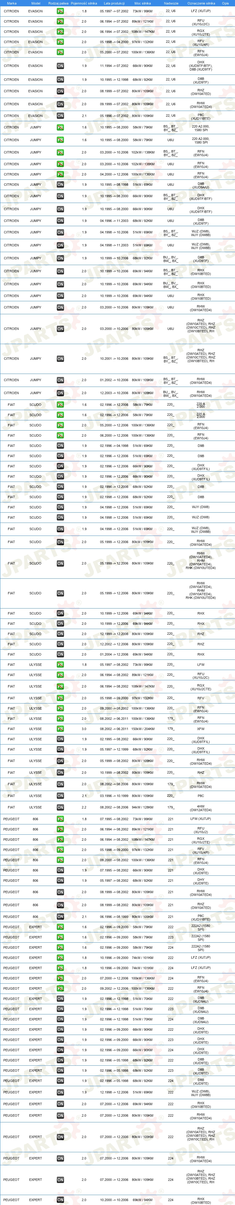235x1205 pixels.
Task: Click the Model column header
Action: pyautogui.click(x=35, y=3)
